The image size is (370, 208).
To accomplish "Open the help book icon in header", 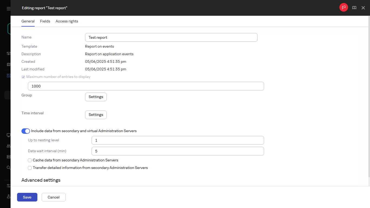I will [x=354, y=8].
